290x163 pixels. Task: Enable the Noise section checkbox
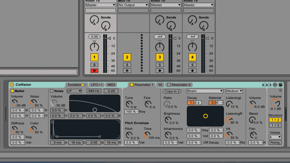(52, 91)
